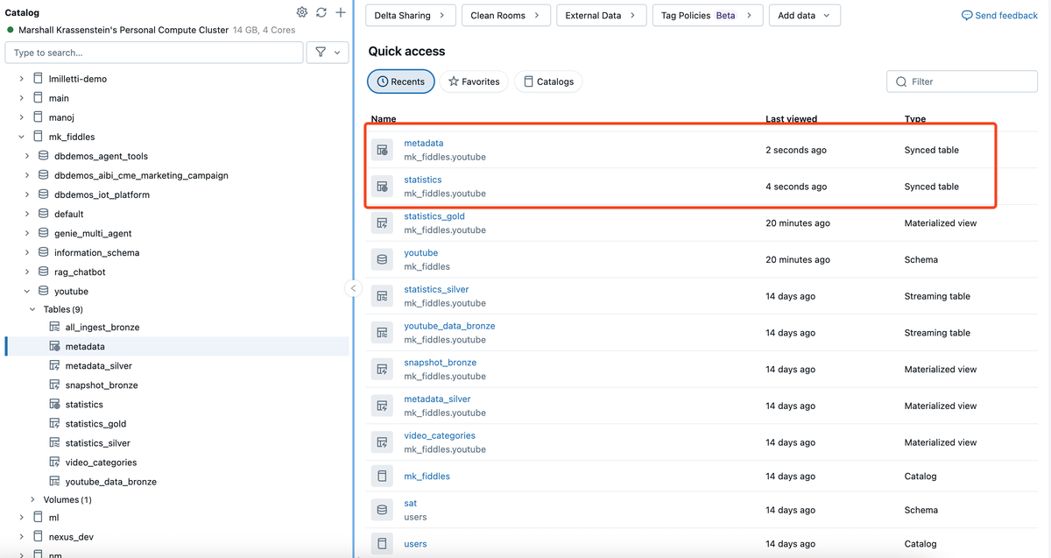Click the mk_fiddles catalog icon in Recents list
The width and height of the screenshot is (1051, 558).
(x=382, y=477)
